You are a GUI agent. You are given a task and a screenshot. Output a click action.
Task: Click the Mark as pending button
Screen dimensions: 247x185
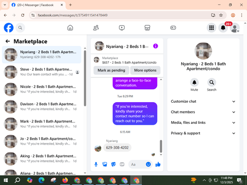[111, 70]
